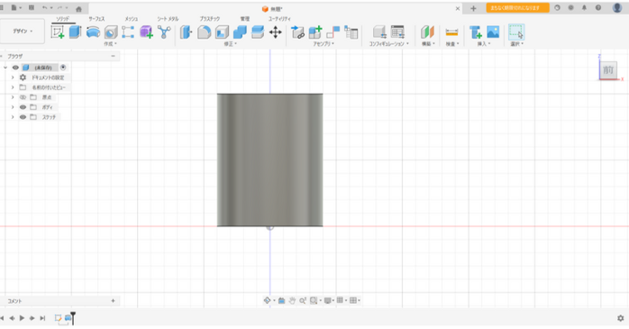The image size is (629, 329).
Task: Switch to the メッシュ tab
Action: 132,19
